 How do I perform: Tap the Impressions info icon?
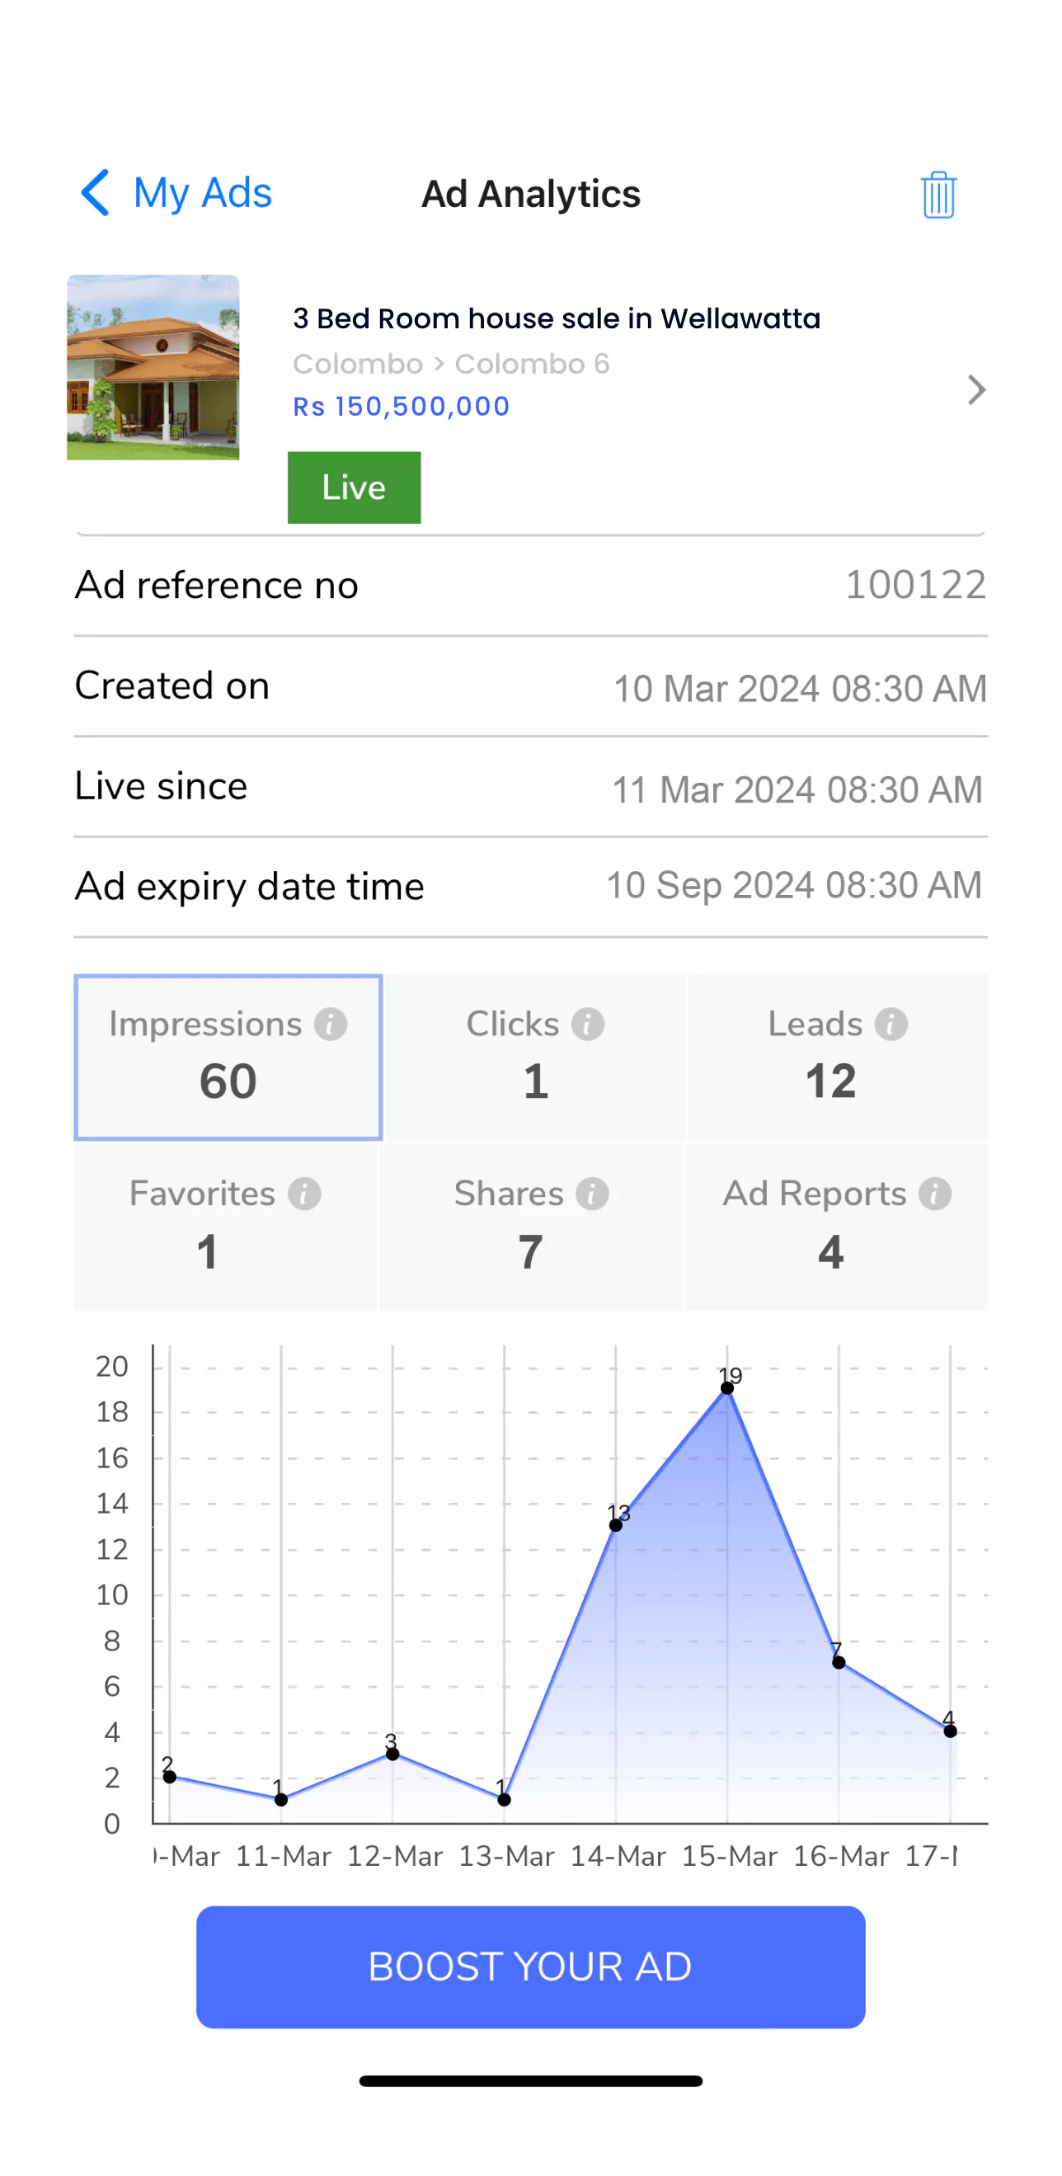click(x=331, y=1024)
